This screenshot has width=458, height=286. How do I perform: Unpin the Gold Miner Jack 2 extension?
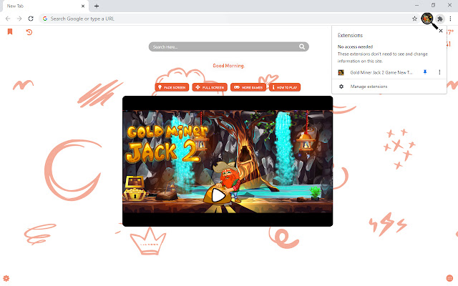point(425,72)
